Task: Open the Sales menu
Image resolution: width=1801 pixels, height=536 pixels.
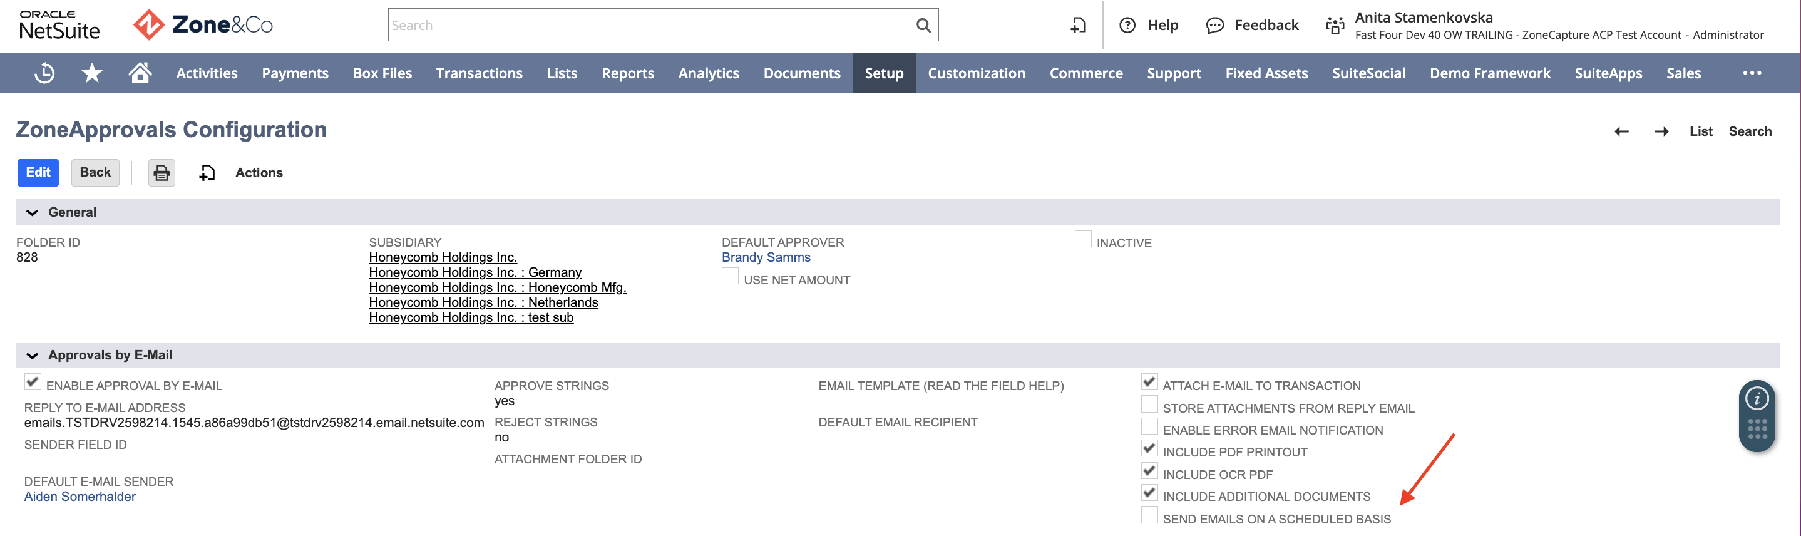Action: [1683, 73]
